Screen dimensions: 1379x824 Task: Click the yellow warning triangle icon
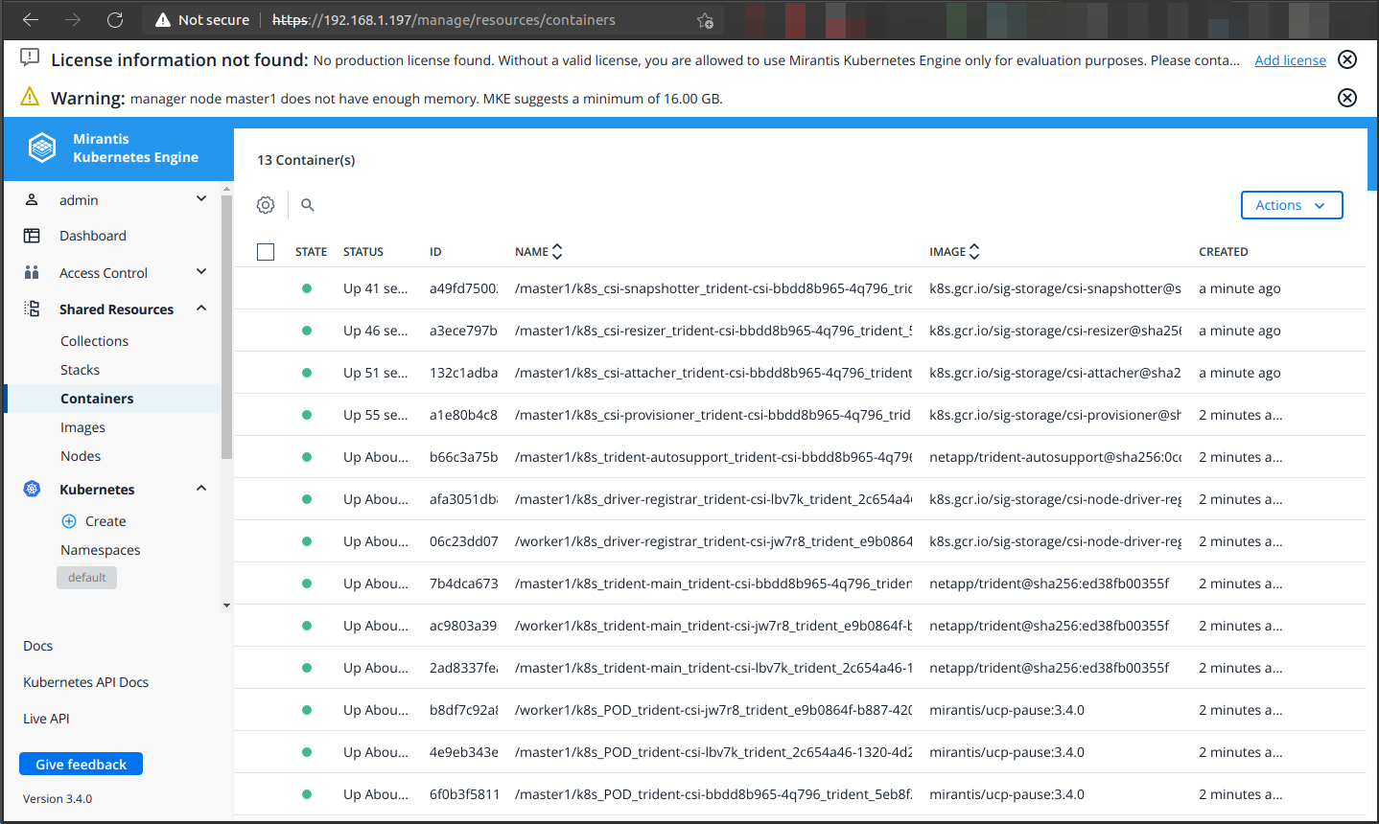pyautogui.click(x=30, y=97)
